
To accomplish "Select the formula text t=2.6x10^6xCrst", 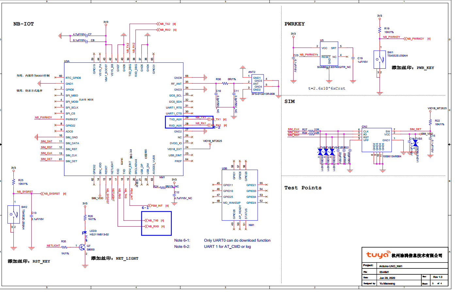I will (x=327, y=88).
